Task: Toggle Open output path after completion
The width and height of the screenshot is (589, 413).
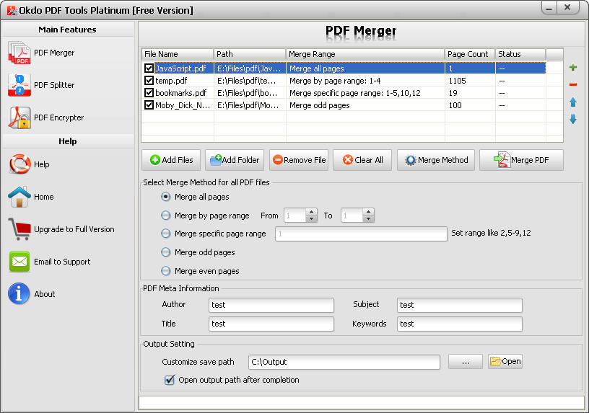Action: click(170, 380)
